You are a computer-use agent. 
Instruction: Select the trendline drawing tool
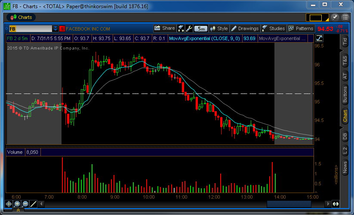pos(34,204)
